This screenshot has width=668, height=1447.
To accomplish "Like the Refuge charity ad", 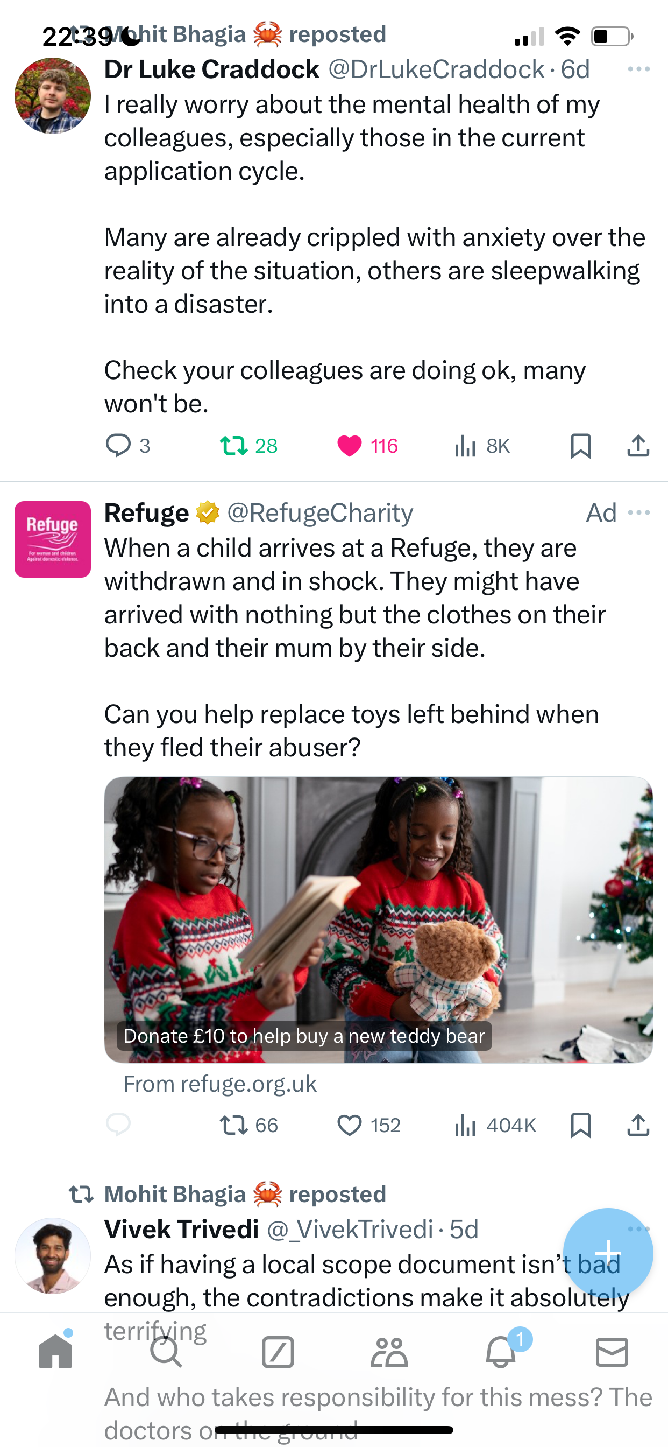I will point(368,1125).
